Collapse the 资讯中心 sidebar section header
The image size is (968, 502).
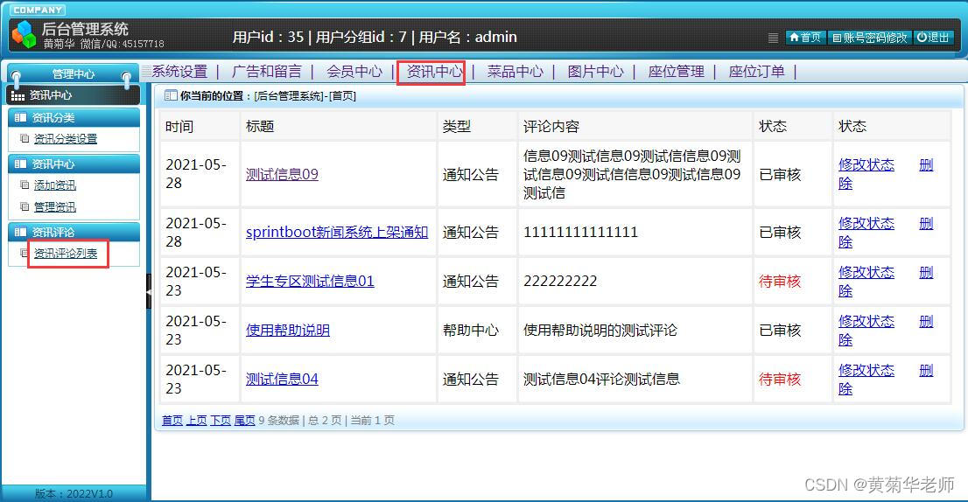click(x=74, y=164)
